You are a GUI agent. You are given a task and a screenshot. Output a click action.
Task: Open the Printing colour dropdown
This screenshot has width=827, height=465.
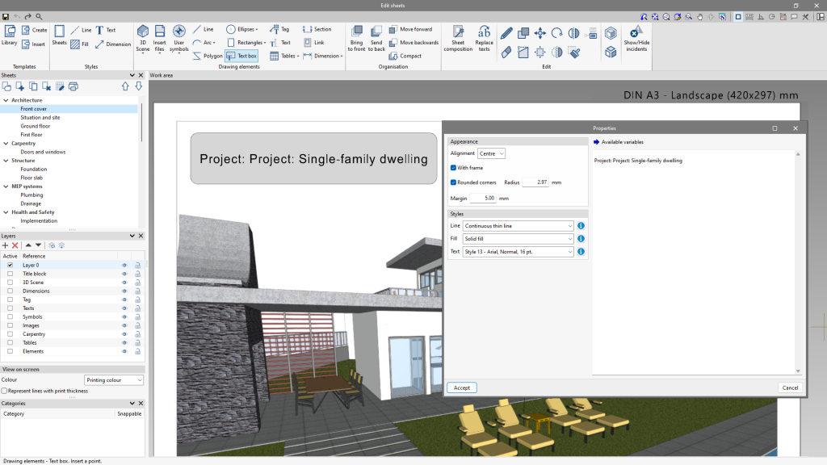[114, 379]
